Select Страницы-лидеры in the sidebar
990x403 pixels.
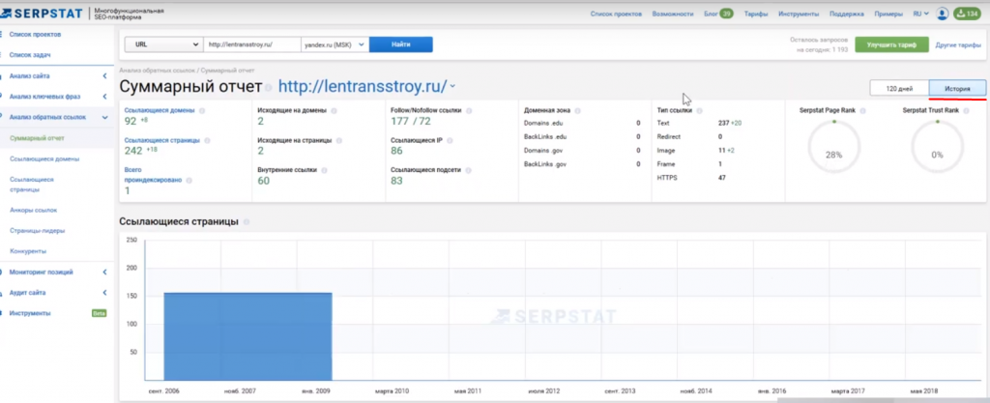click(x=38, y=231)
